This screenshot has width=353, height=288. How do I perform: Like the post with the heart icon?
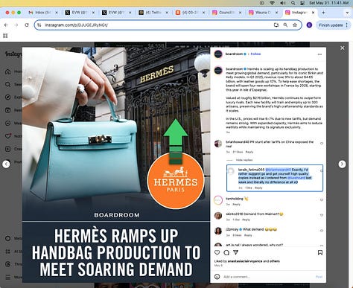[217, 252]
